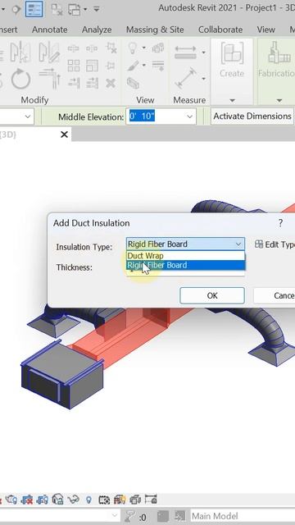Click Activate Dimensions button

coord(252,116)
